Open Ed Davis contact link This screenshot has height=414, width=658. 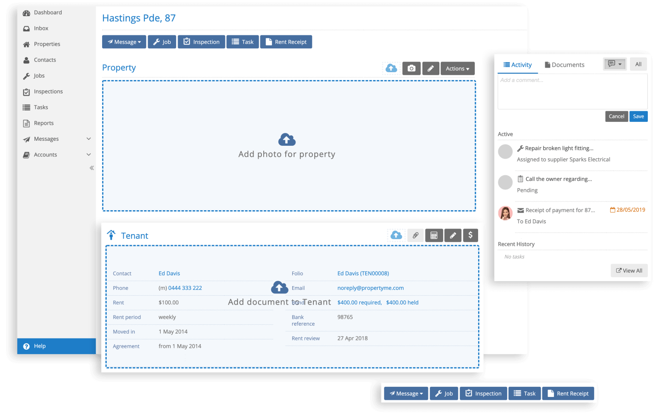tap(169, 273)
